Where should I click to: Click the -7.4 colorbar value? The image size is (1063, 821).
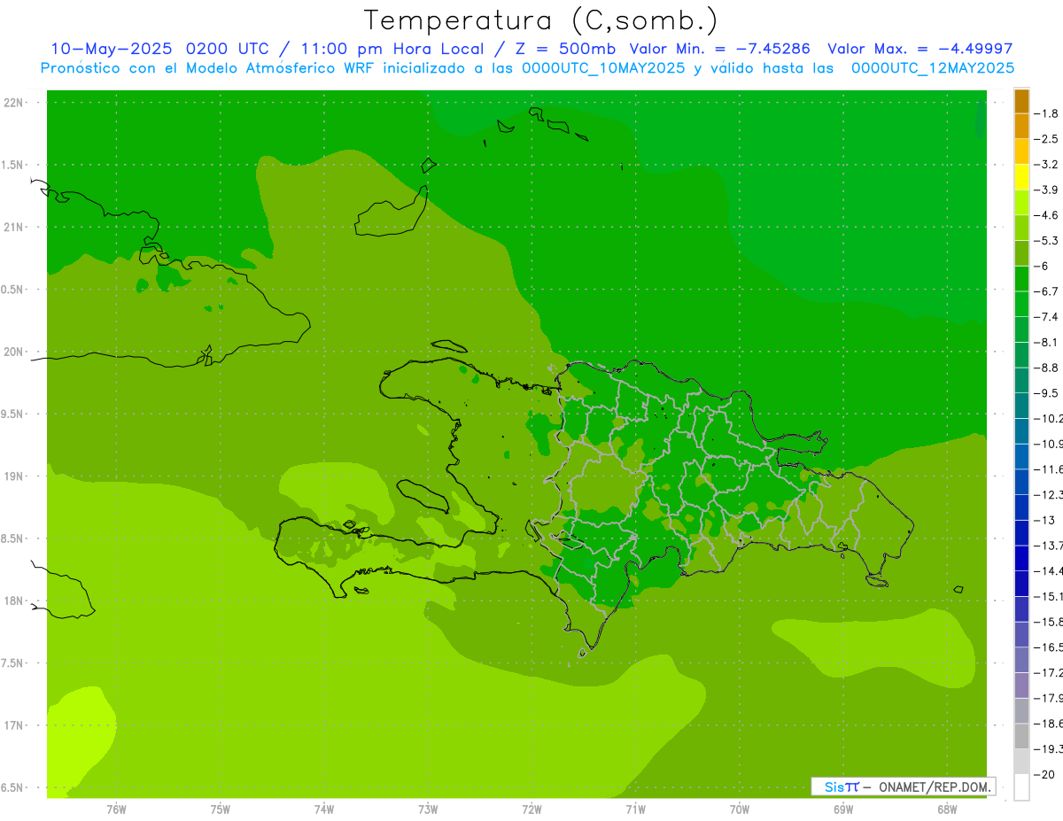(1047, 316)
